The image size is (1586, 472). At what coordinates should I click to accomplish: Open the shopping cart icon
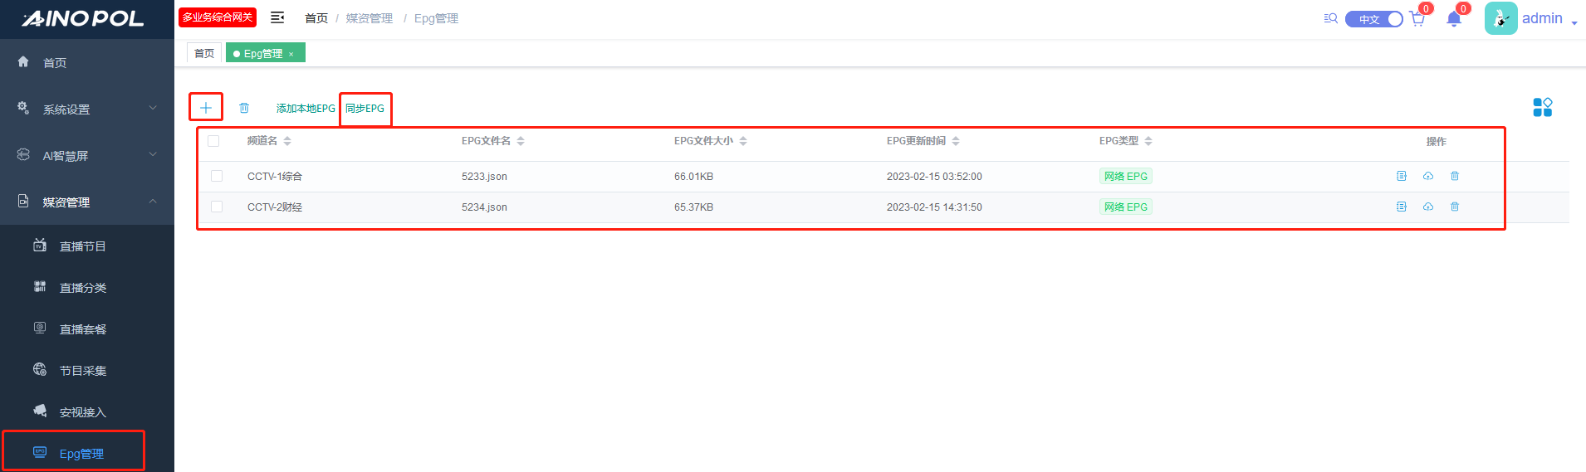(x=1417, y=19)
